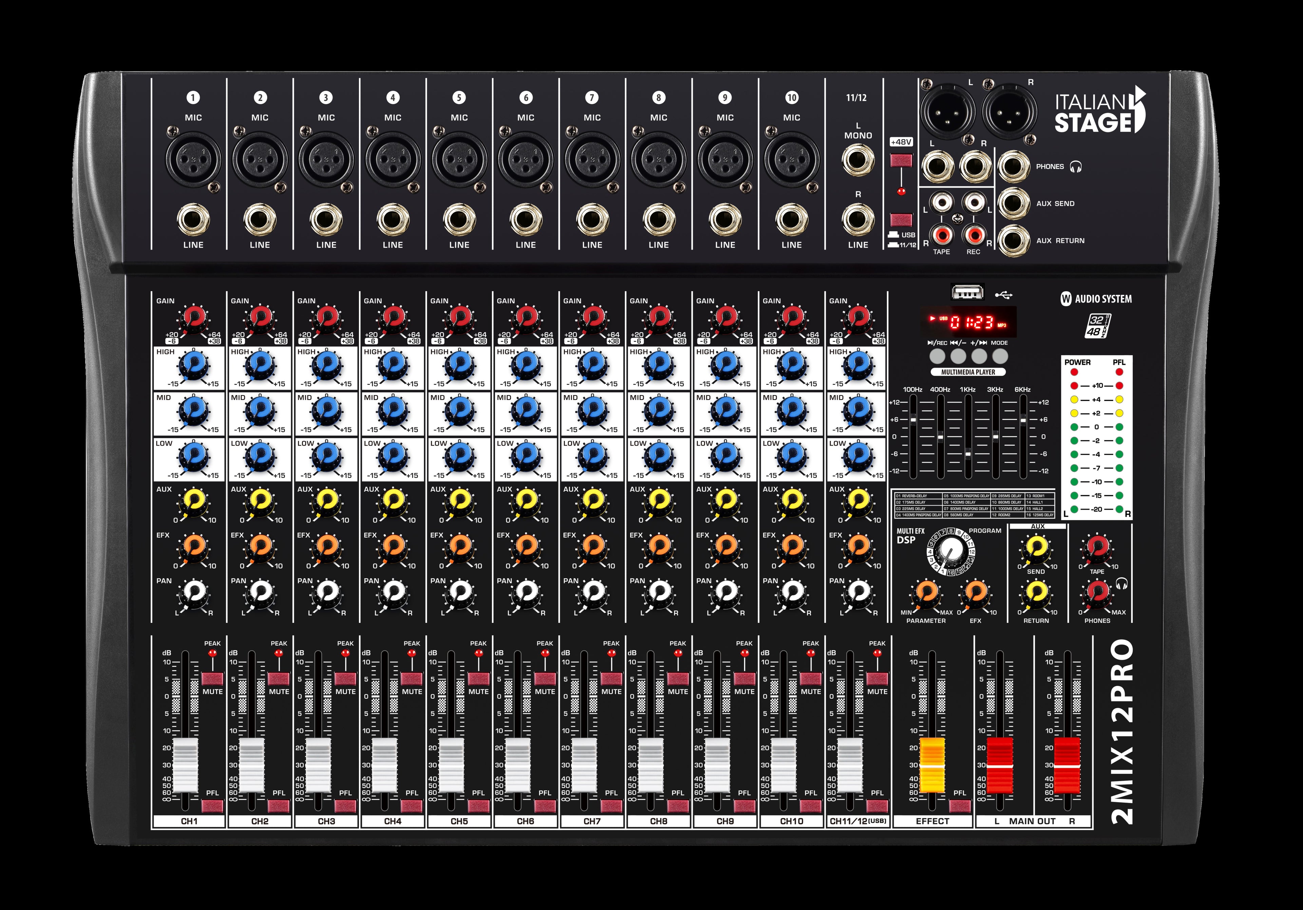Click the headphone icon next to PHONES jack label
Screen dimensions: 1303x910
coord(1075,167)
